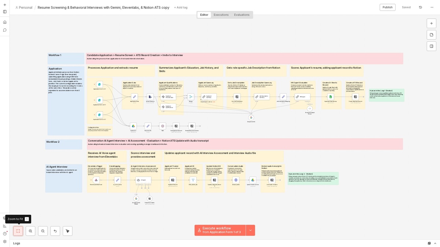Open chat icon in left sidebar
The height and width of the screenshot is (247, 440).
coord(5,30)
